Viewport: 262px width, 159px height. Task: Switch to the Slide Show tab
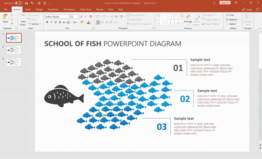click(86, 10)
